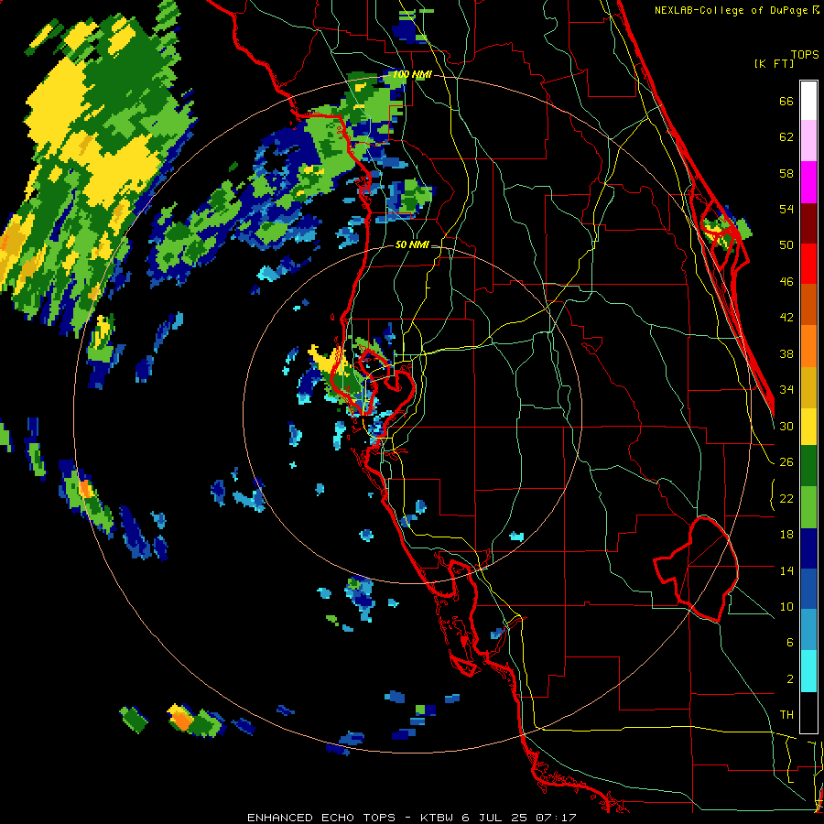Click the '54' legend value

click(786, 209)
